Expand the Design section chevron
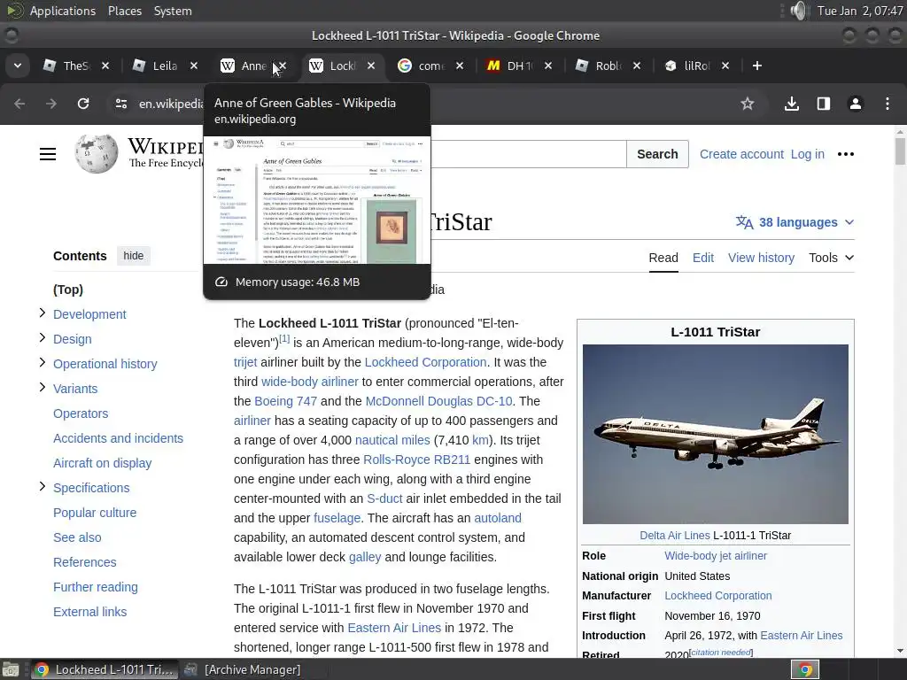Image resolution: width=907 pixels, height=680 pixels. (x=43, y=337)
